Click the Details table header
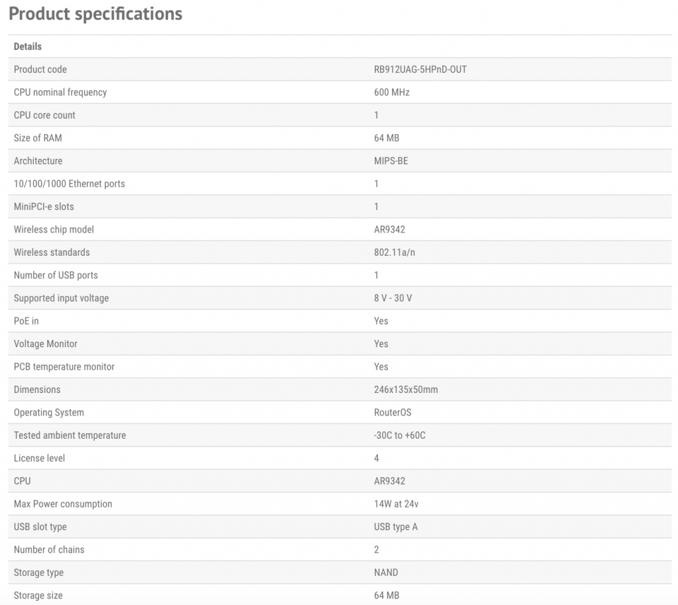 click(28, 46)
